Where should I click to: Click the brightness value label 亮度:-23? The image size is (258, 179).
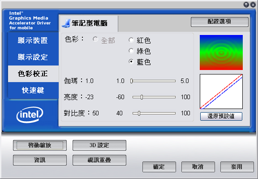[x=79, y=97]
